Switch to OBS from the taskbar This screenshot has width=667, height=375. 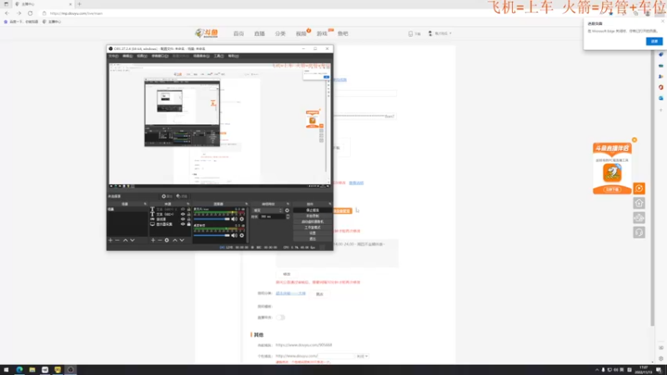pos(71,370)
